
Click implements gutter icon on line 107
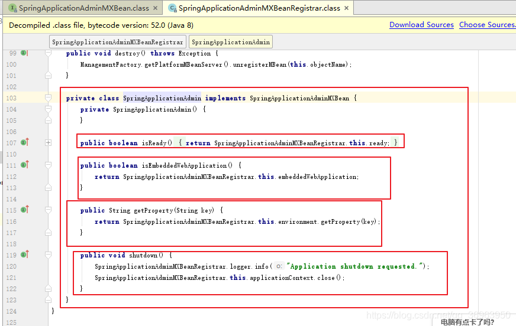pyautogui.click(x=25, y=142)
